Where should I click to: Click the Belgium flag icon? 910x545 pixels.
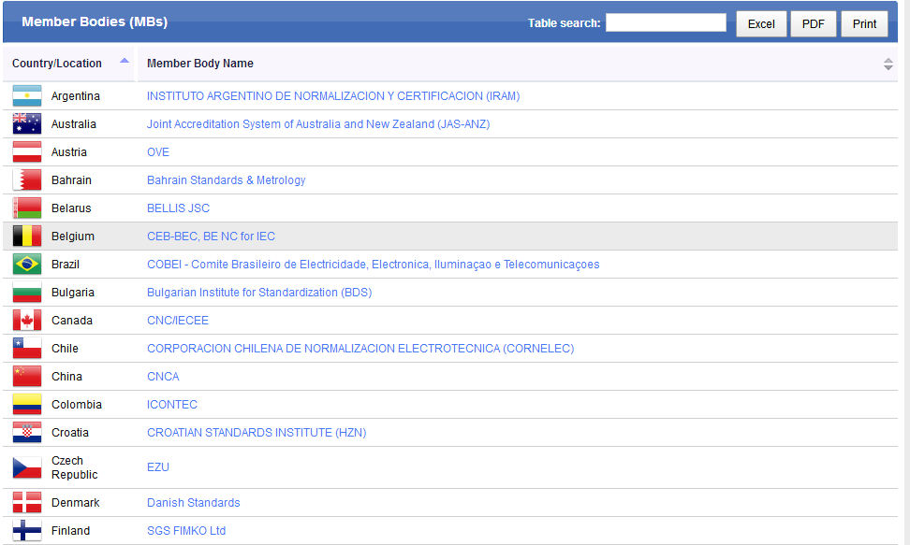point(26,237)
